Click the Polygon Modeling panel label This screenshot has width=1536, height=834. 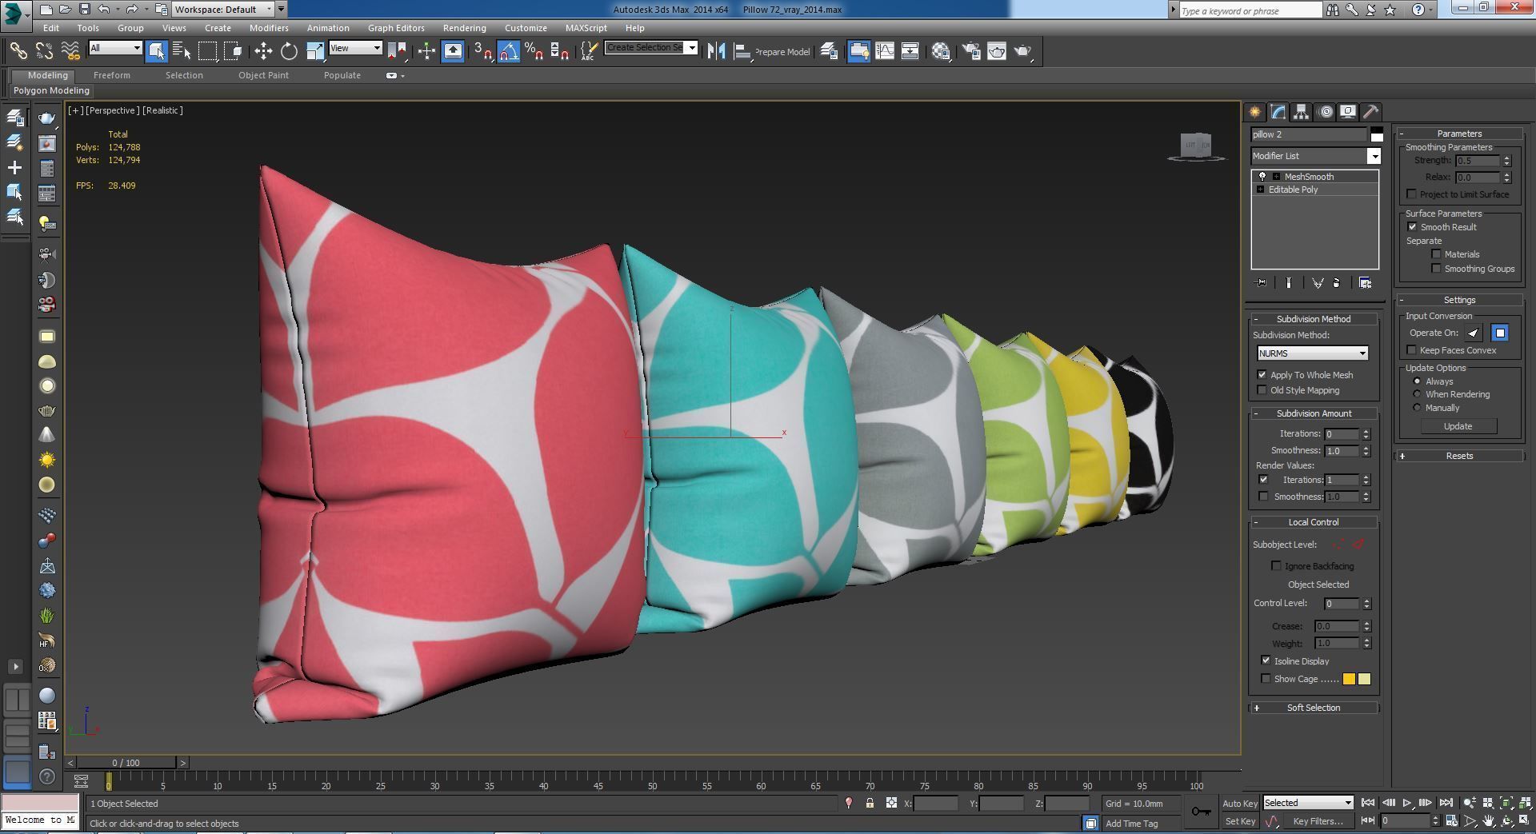51,90
